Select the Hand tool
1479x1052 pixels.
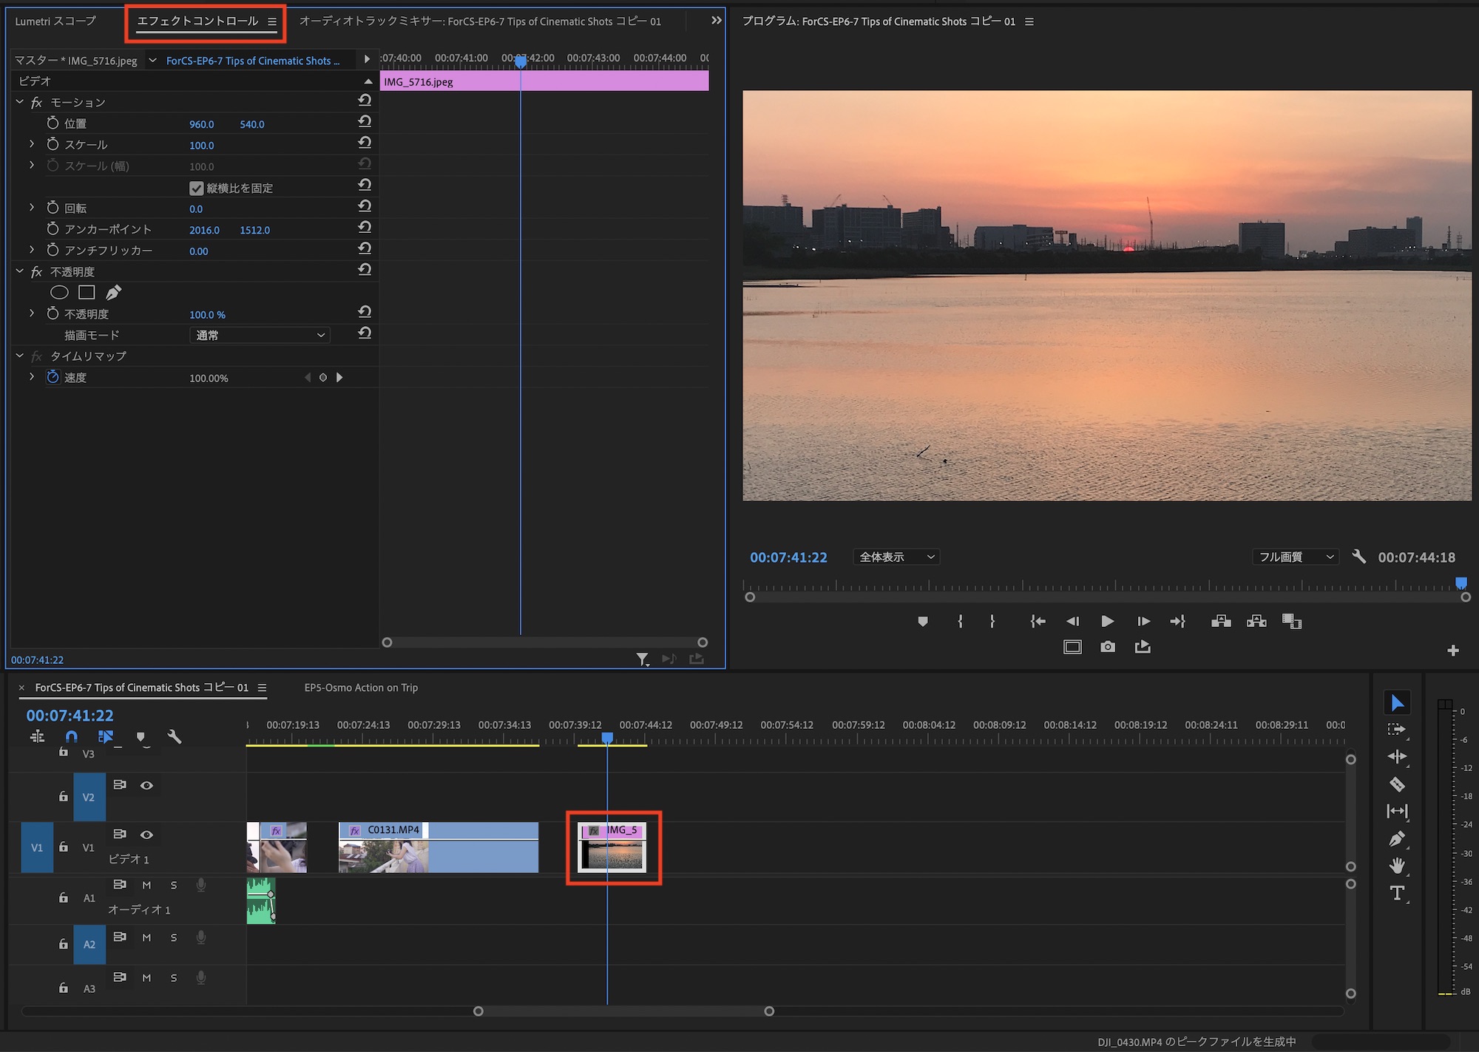pyautogui.click(x=1396, y=866)
